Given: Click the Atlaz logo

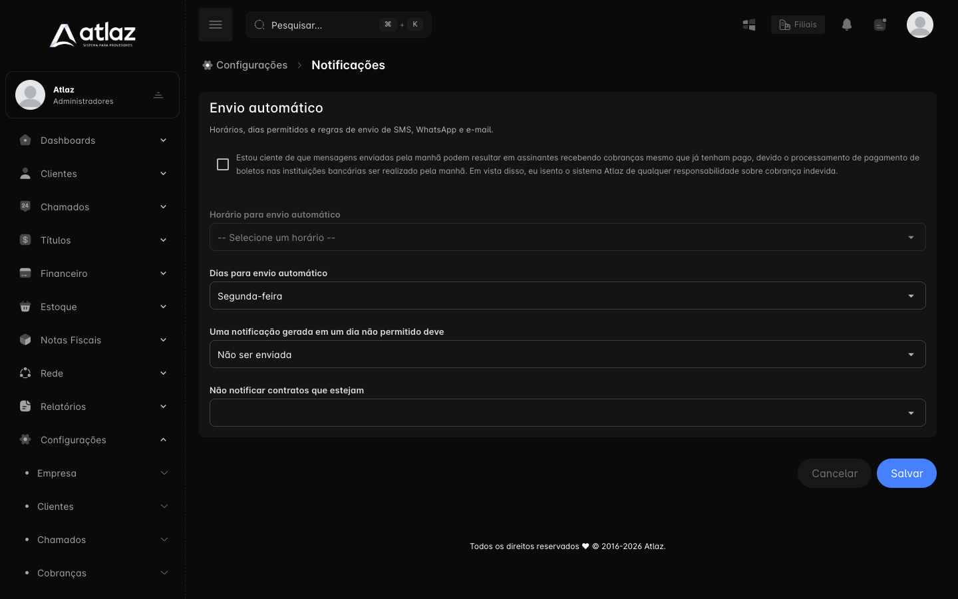Looking at the screenshot, I should pos(92,35).
